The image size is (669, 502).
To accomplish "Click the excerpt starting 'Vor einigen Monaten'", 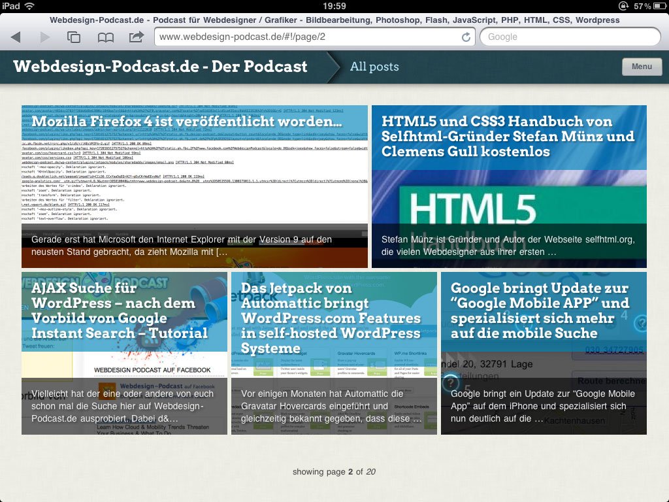I will click(331, 406).
